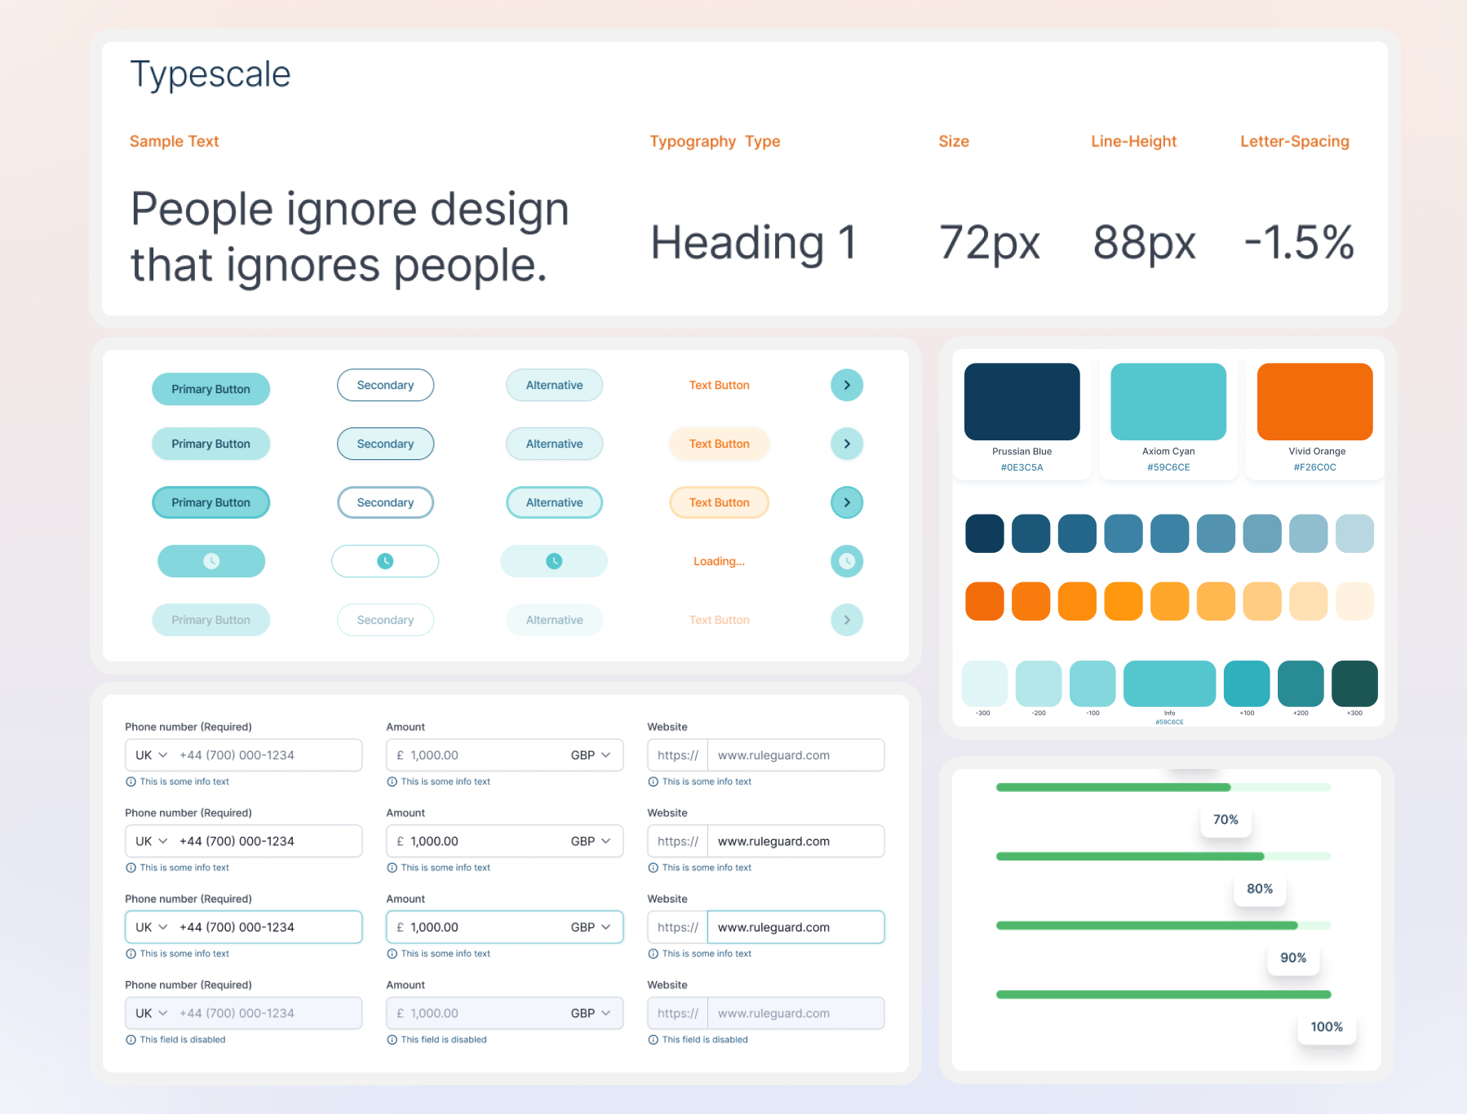Click the 80% progress tooltip label

1260,888
